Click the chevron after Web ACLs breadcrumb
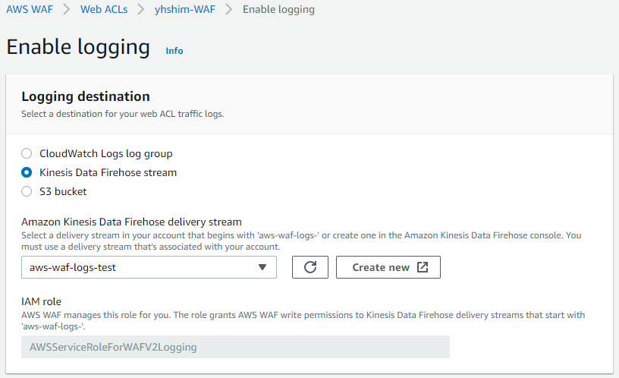Image resolution: width=619 pixels, height=378 pixels. pyautogui.click(x=140, y=9)
